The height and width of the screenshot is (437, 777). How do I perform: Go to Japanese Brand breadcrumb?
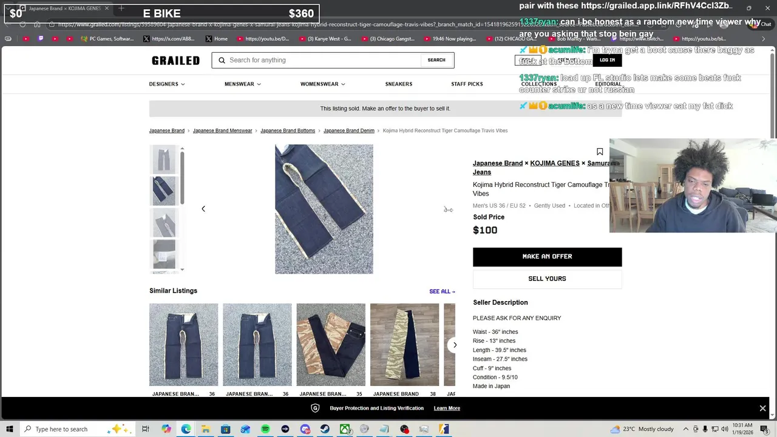167,130
